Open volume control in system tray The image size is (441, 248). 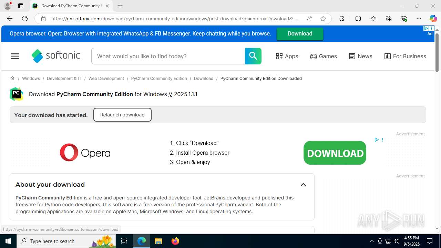397,241
